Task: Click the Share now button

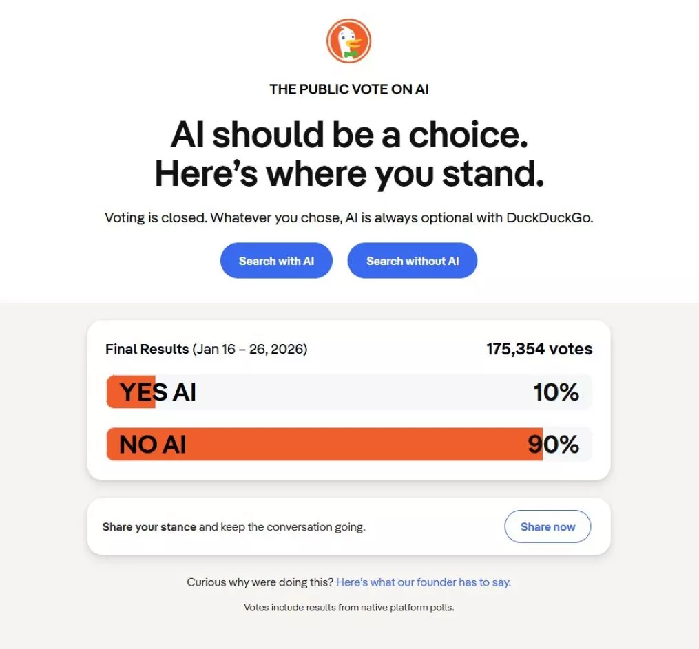Action: (547, 527)
